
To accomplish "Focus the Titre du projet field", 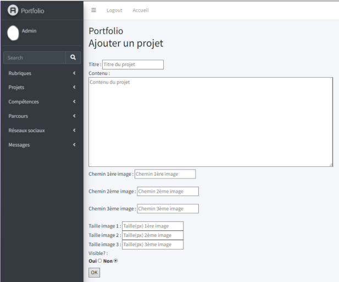I will coord(132,64).
